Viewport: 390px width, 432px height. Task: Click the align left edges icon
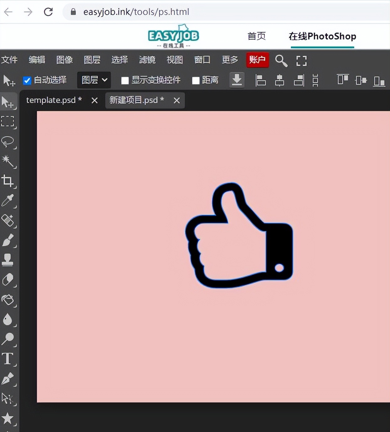coord(261,80)
